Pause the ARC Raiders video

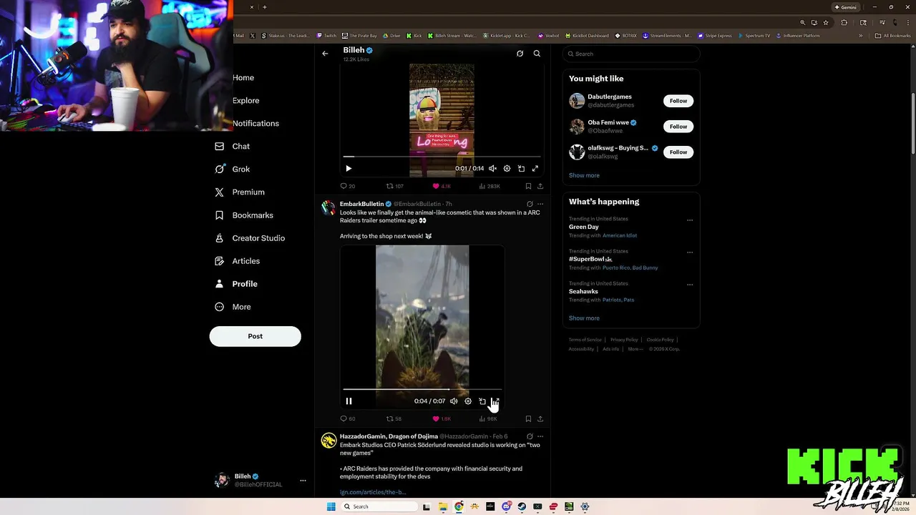pyautogui.click(x=349, y=401)
